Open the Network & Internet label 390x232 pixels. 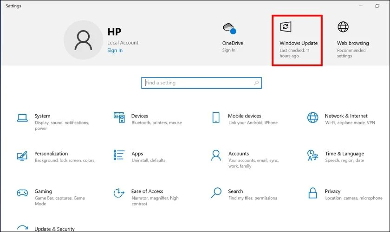tap(346, 116)
